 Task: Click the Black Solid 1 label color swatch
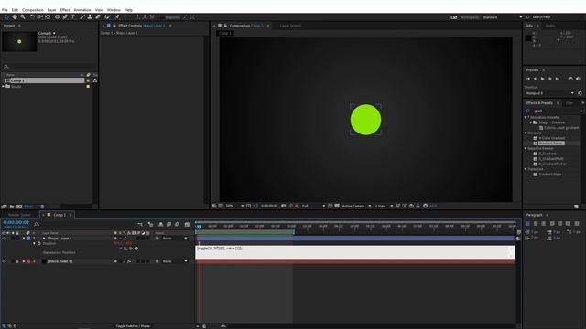click(28, 261)
